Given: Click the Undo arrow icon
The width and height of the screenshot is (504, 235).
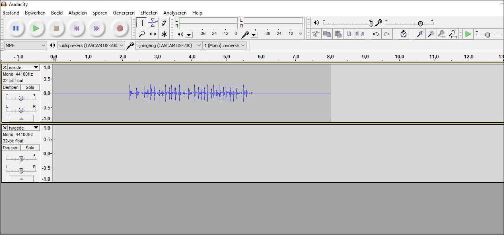Looking at the screenshot, I should pyautogui.click(x=376, y=34).
